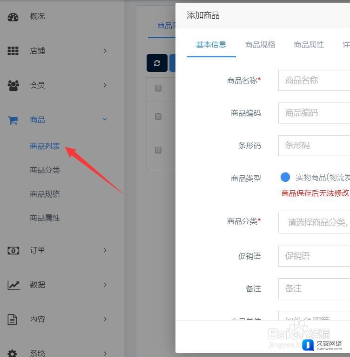The height and width of the screenshot is (357, 350).
Task: Click the refresh button in product list toolbar
Action: pos(157,63)
